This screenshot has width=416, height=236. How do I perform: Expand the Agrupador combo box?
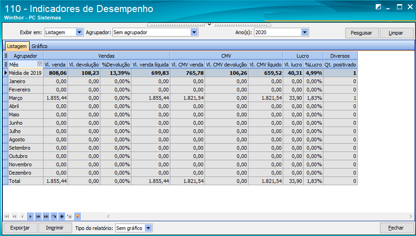point(194,32)
